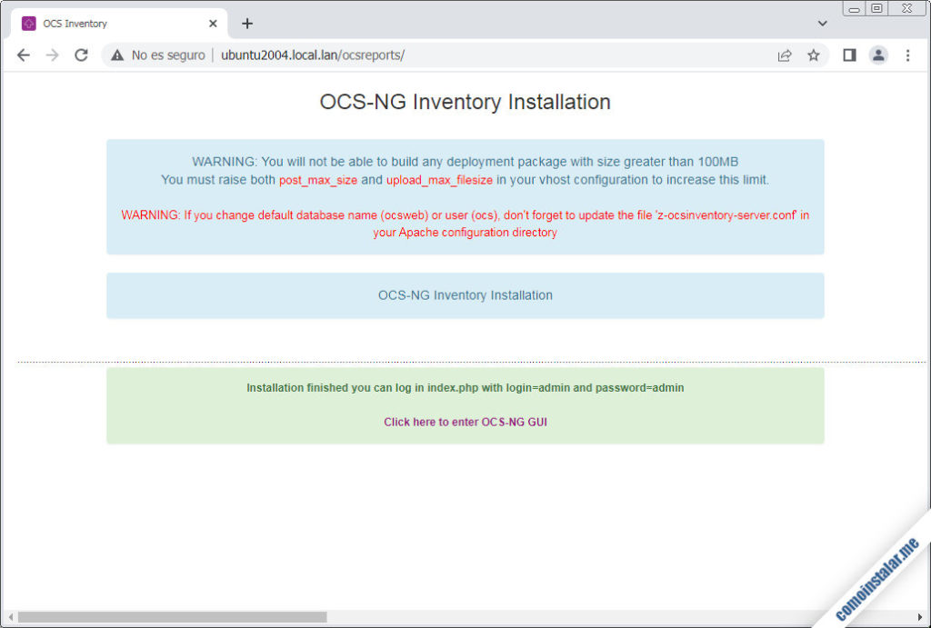
Task: Bookmark the page using the star icon
Action: (814, 55)
